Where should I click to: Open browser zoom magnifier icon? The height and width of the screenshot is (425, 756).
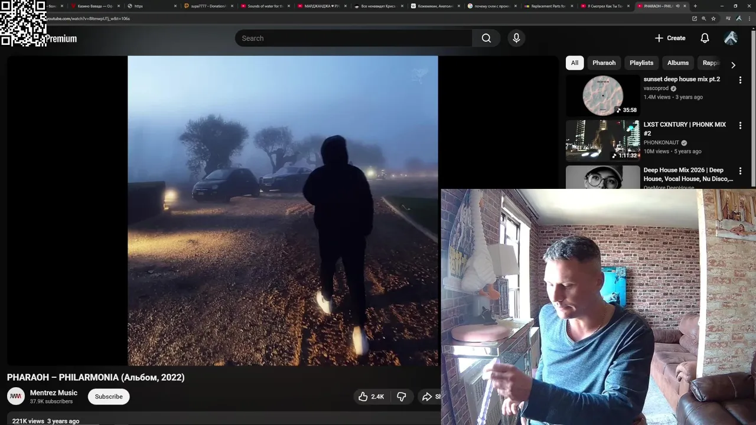(x=704, y=18)
